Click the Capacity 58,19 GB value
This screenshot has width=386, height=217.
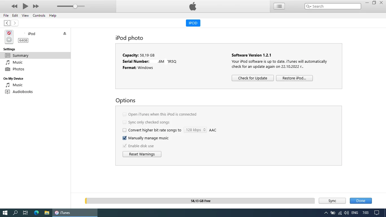pos(147,55)
